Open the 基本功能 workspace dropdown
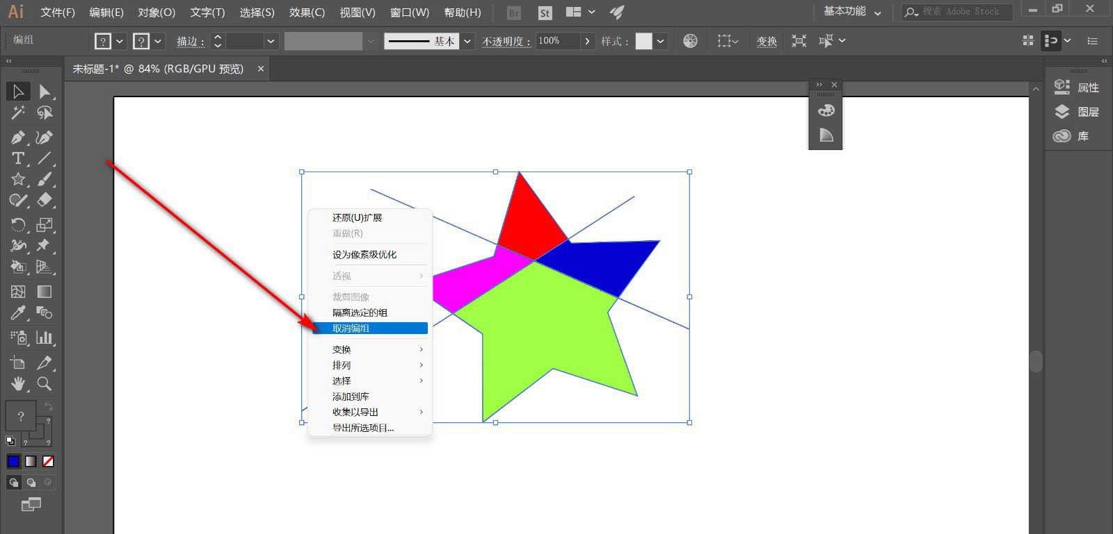Image resolution: width=1113 pixels, height=534 pixels. click(x=851, y=12)
